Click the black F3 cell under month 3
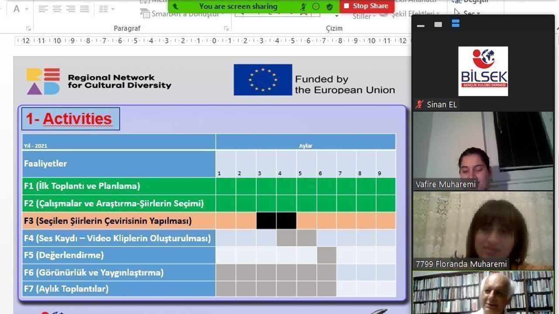The height and width of the screenshot is (314, 559). pyautogui.click(x=266, y=221)
